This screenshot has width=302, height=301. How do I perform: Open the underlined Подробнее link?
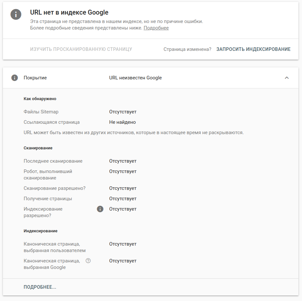tap(156, 28)
